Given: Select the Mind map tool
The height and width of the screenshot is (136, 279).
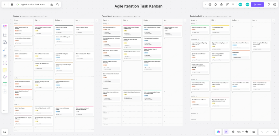Looking at the screenshot, I should 5,63.
